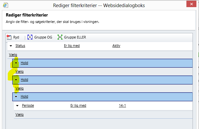Screen dimensions: 199x129
Task: Click the Ryd clear-filter icon
Action: tap(9, 37)
